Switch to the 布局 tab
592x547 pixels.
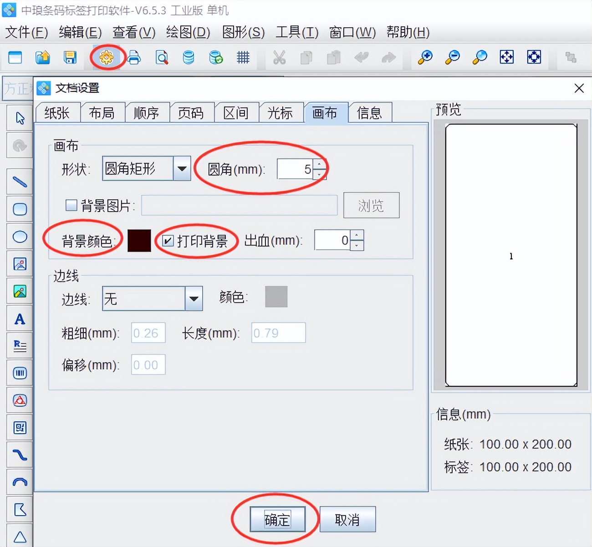(102, 113)
